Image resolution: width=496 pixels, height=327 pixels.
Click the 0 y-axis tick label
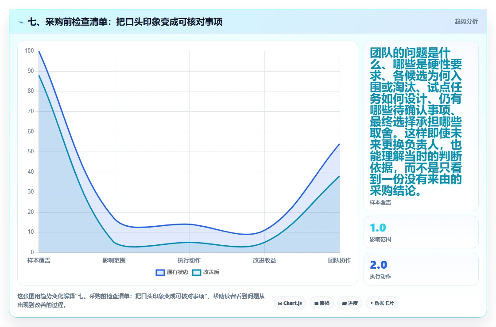[x=32, y=252]
